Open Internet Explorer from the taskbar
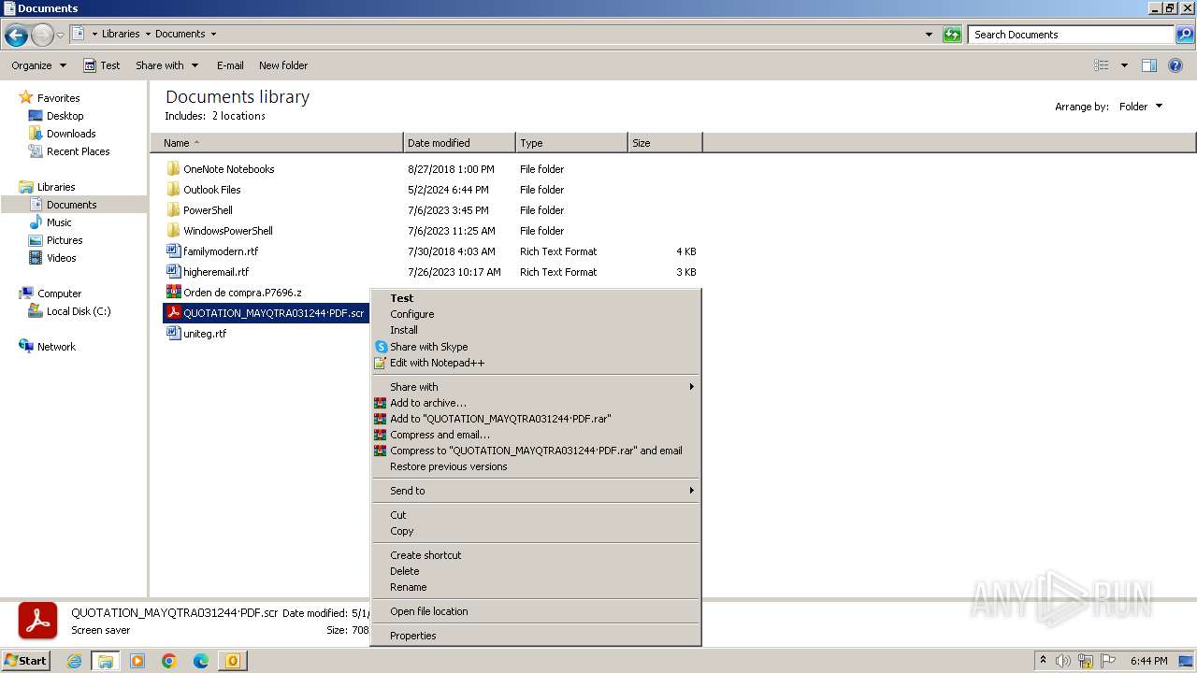The image size is (1197, 673). (75, 661)
